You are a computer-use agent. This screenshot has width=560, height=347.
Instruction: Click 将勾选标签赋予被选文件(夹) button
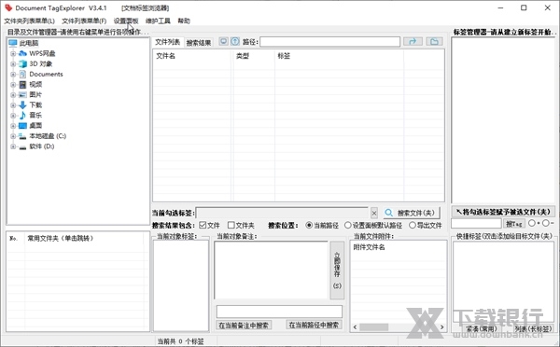click(503, 212)
